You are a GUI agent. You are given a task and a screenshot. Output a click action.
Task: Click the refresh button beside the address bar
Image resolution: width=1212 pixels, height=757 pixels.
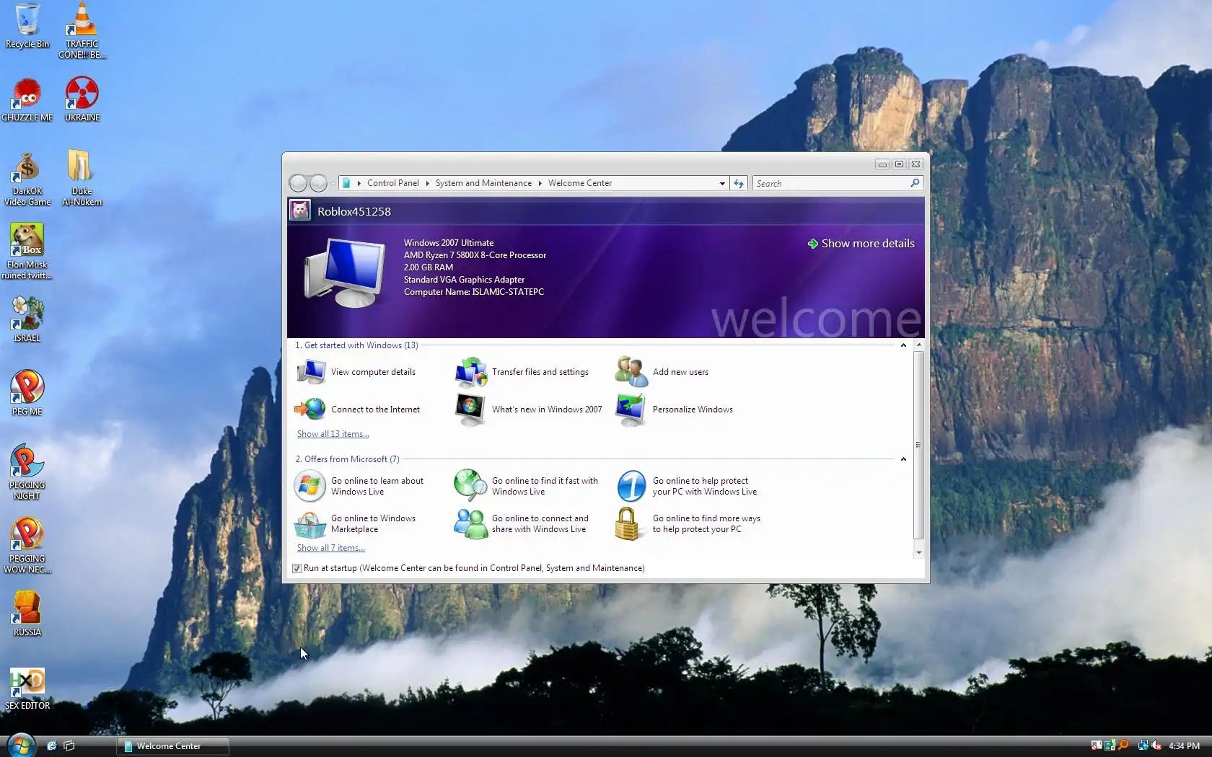coord(739,183)
